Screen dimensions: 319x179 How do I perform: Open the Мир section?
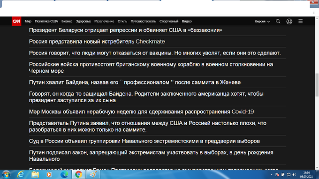pos(28,22)
